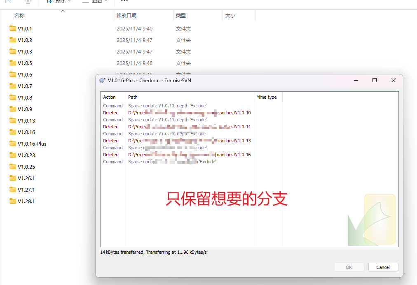Screen dimensions: 417x285
Task: Click the Mime type column header
Action: click(x=267, y=97)
